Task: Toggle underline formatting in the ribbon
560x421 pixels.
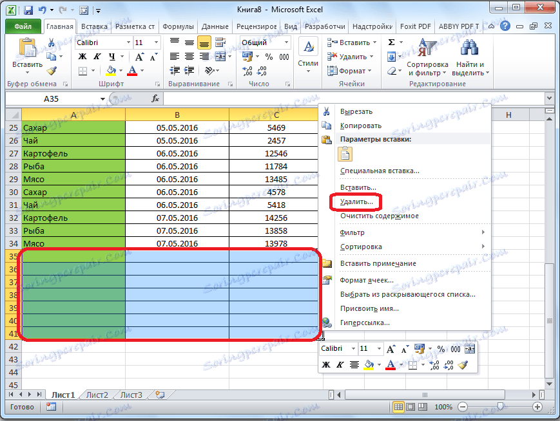Action: [x=112, y=57]
